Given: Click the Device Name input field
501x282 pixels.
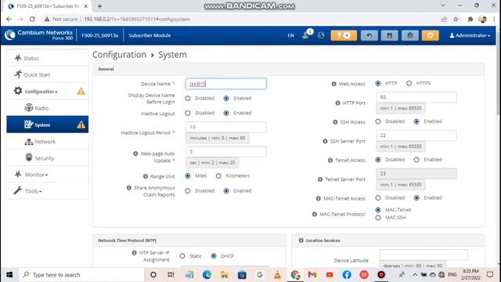Looking at the screenshot, I should pyautogui.click(x=226, y=84).
